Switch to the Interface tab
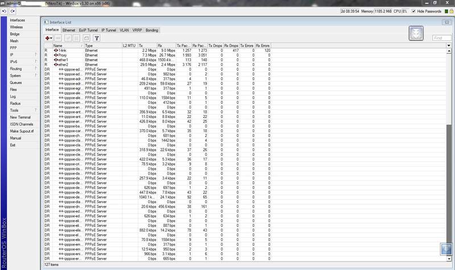The image size is (455, 270). click(52, 30)
